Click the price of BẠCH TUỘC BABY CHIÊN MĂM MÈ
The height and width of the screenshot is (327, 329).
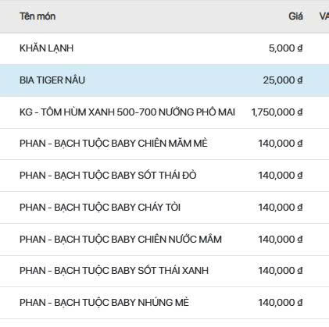pyautogui.click(x=281, y=144)
